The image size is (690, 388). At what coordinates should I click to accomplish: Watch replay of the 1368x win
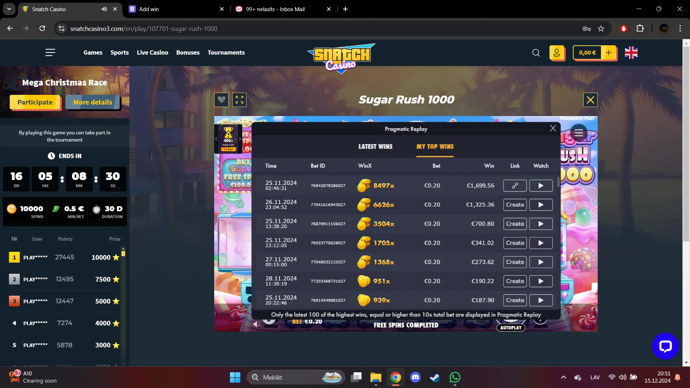click(540, 262)
